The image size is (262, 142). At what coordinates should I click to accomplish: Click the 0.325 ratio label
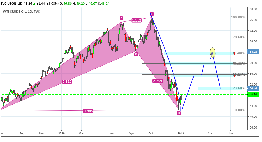click(x=67, y=82)
